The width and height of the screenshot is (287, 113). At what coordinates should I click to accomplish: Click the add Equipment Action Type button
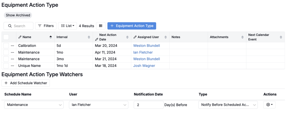(132, 26)
